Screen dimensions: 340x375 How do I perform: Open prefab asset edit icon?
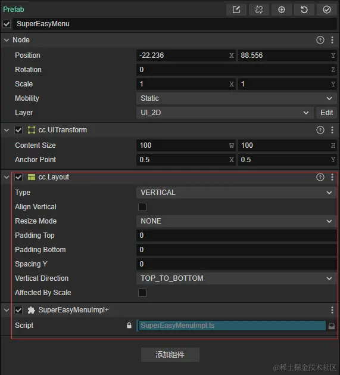(x=236, y=10)
